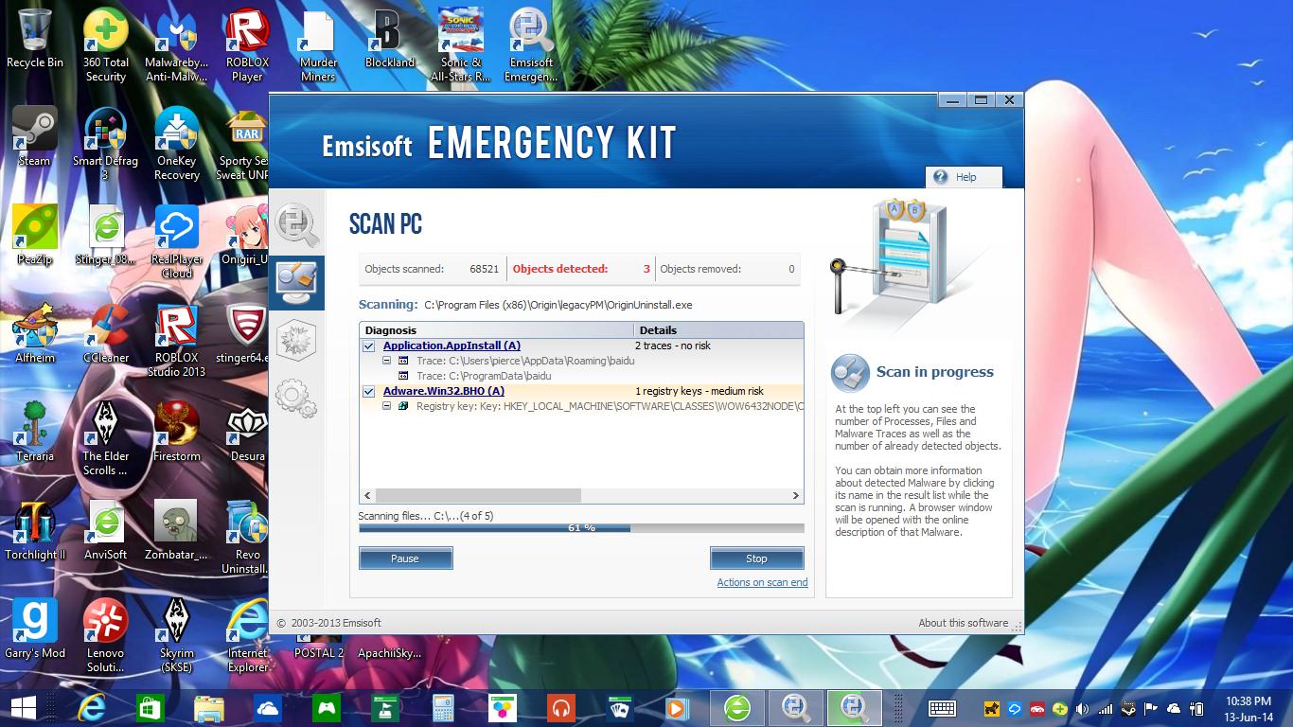This screenshot has width=1293, height=727.
Task: Select the '2 traces - no risk' detail
Action: [x=673, y=346]
